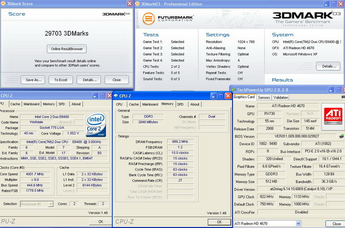The width and height of the screenshot is (345, 228).
Task: Click the GPU-Z title bar icon
Action: 233,89
